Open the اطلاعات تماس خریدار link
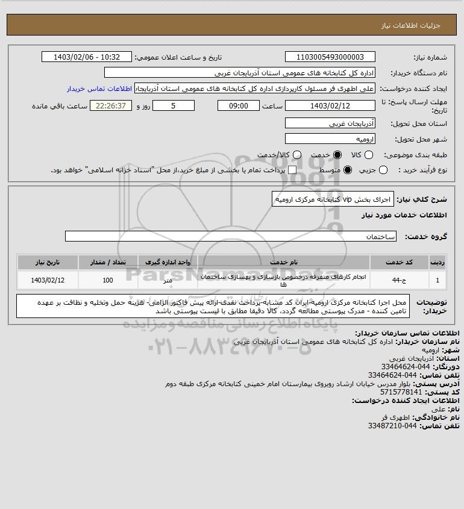The image size is (464, 509). tap(99, 89)
